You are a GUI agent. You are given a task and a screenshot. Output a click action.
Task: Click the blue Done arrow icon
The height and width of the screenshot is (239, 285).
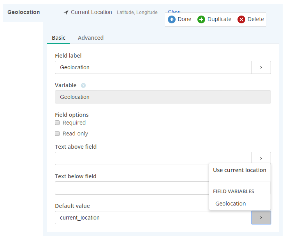[172, 19]
